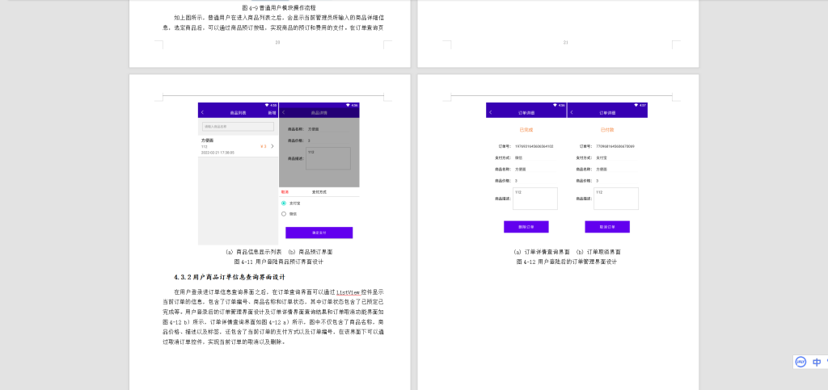Click description box on 已付款 order screen
828x390 pixels.
coord(615,199)
